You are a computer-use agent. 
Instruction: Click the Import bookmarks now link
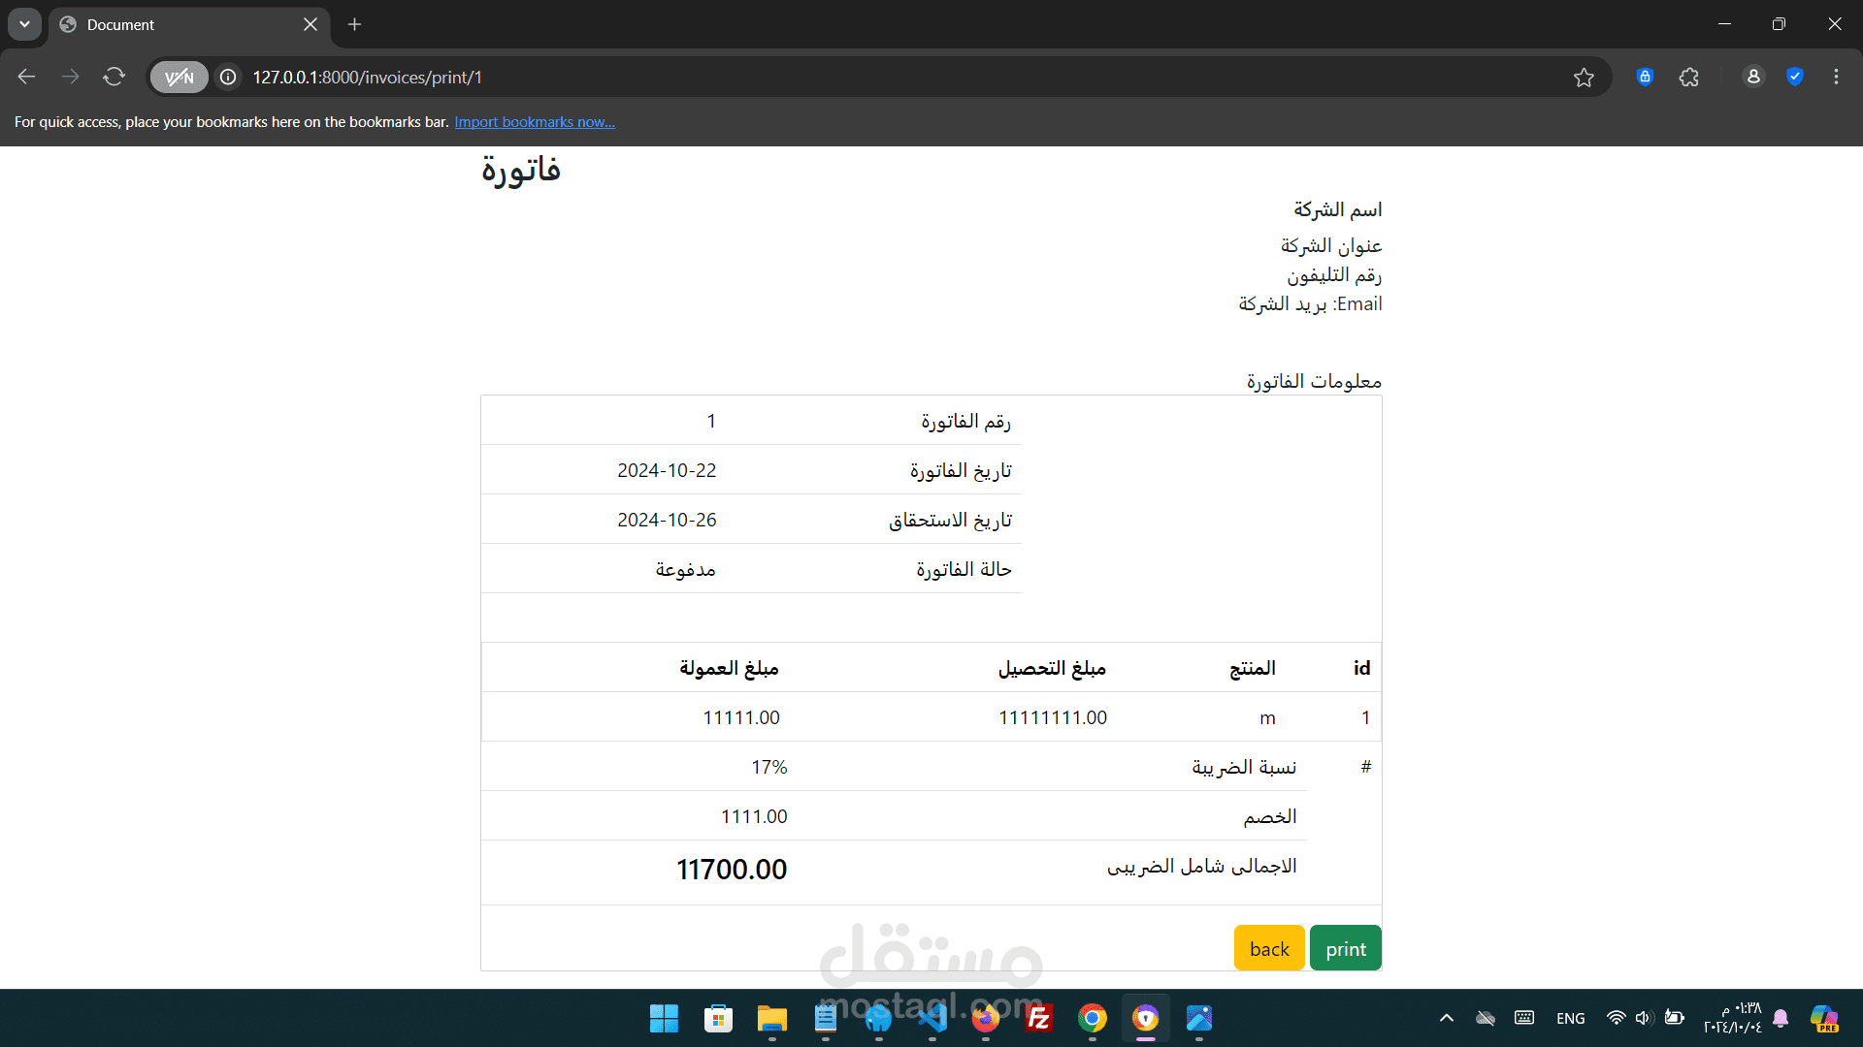[535, 122]
